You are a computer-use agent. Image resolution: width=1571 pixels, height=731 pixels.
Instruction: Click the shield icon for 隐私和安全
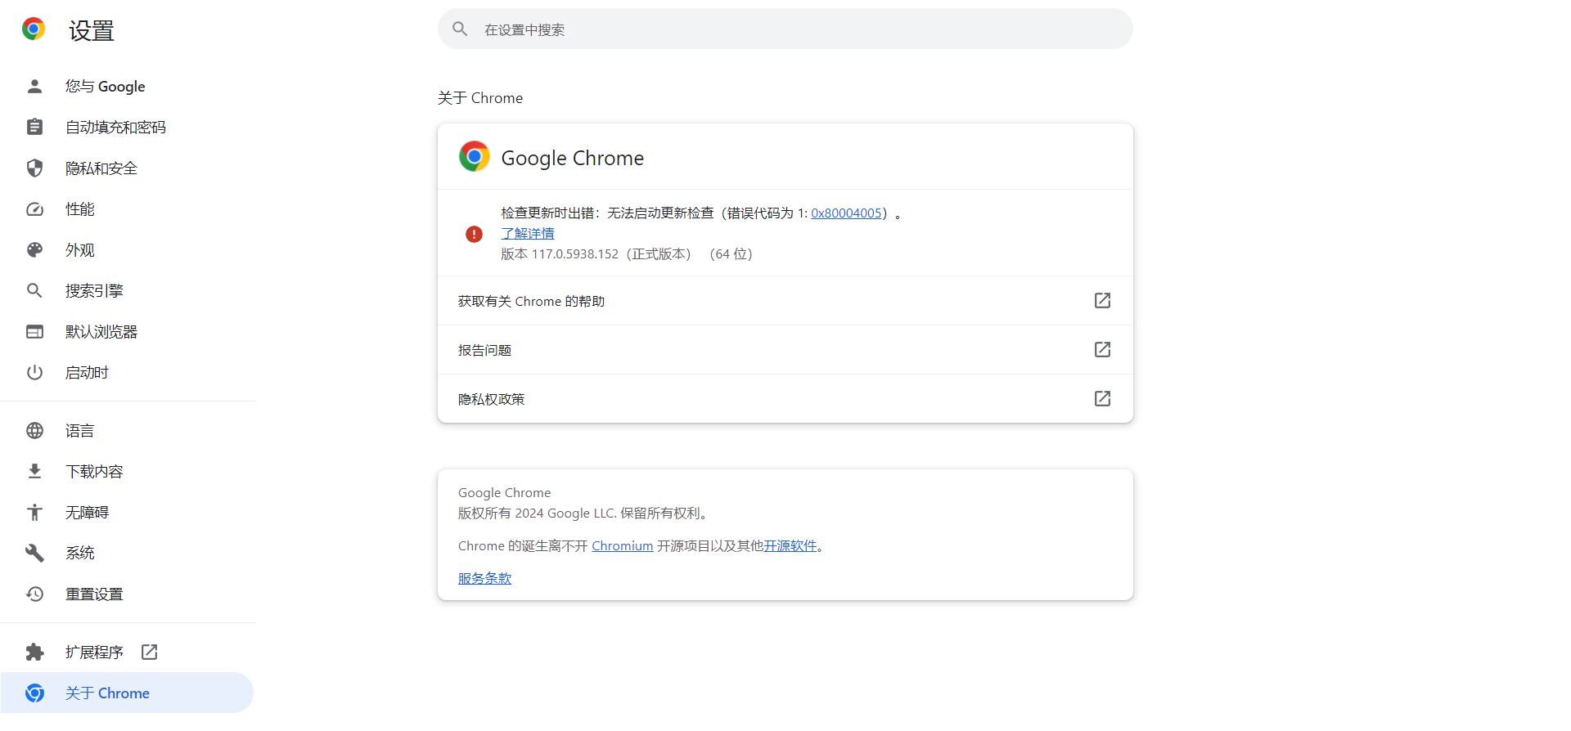(x=34, y=168)
